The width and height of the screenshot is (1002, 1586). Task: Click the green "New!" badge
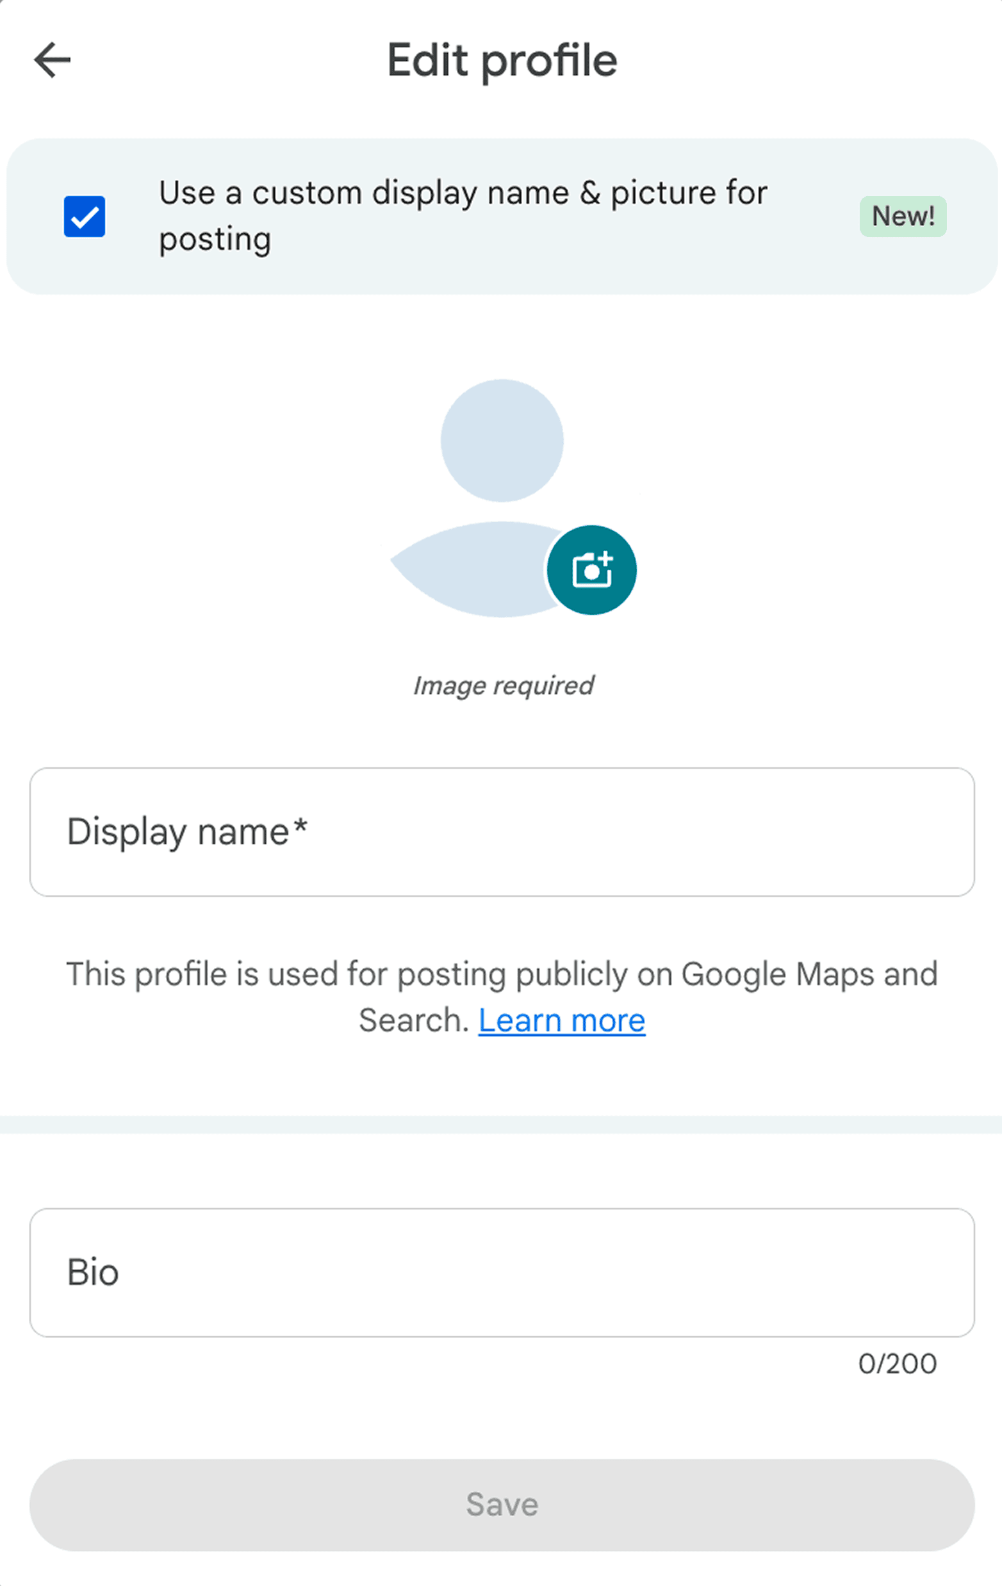click(x=903, y=216)
